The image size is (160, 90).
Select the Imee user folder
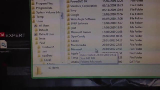click(x=42, y=38)
